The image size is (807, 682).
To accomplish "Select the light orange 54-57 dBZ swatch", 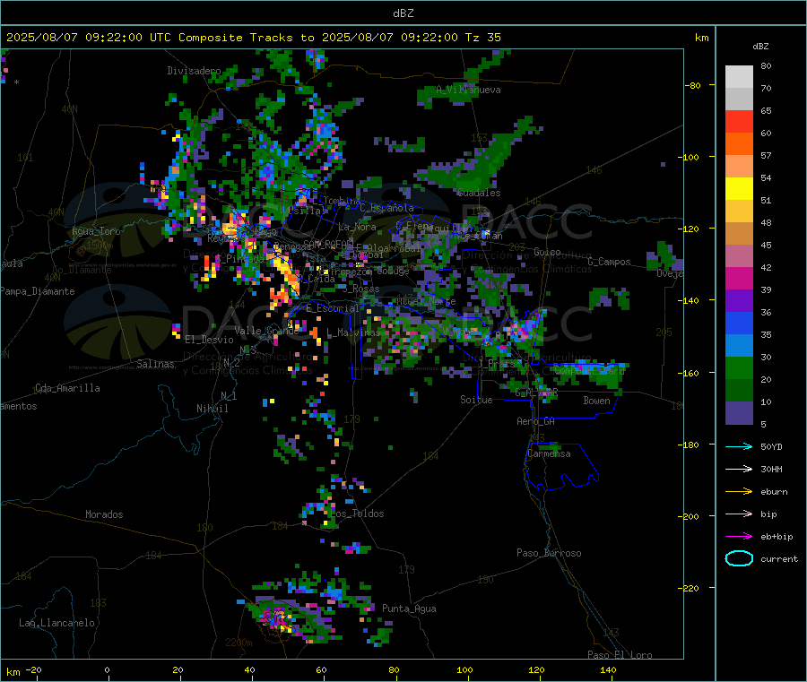I will click(739, 167).
